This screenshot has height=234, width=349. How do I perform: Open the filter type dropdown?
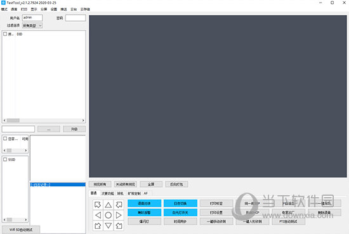click(x=32, y=25)
